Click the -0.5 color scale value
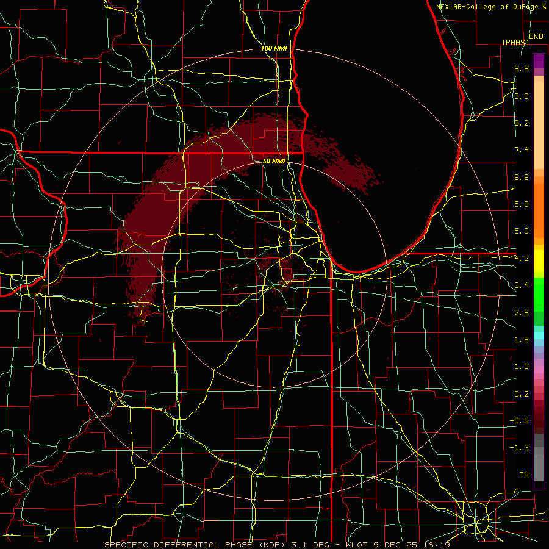The image size is (549, 549). [x=519, y=420]
